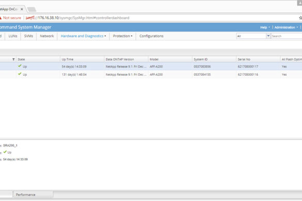The width and height of the screenshot is (302, 201).
Task: Click green check for 131-day uptime row
Action: [x=20, y=74]
